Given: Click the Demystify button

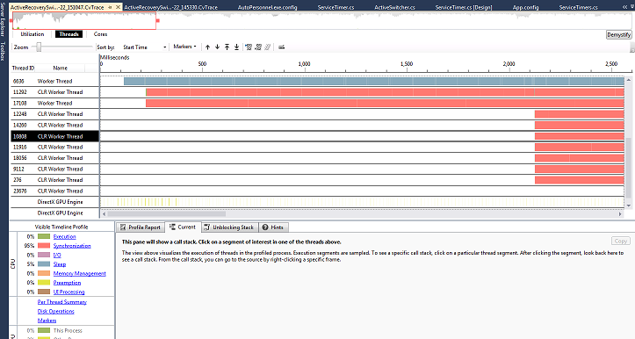Looking at the screenshot, I should point(619,35).
